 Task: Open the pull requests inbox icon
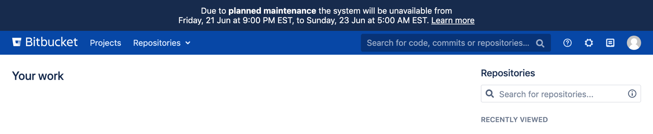(610, 43)
